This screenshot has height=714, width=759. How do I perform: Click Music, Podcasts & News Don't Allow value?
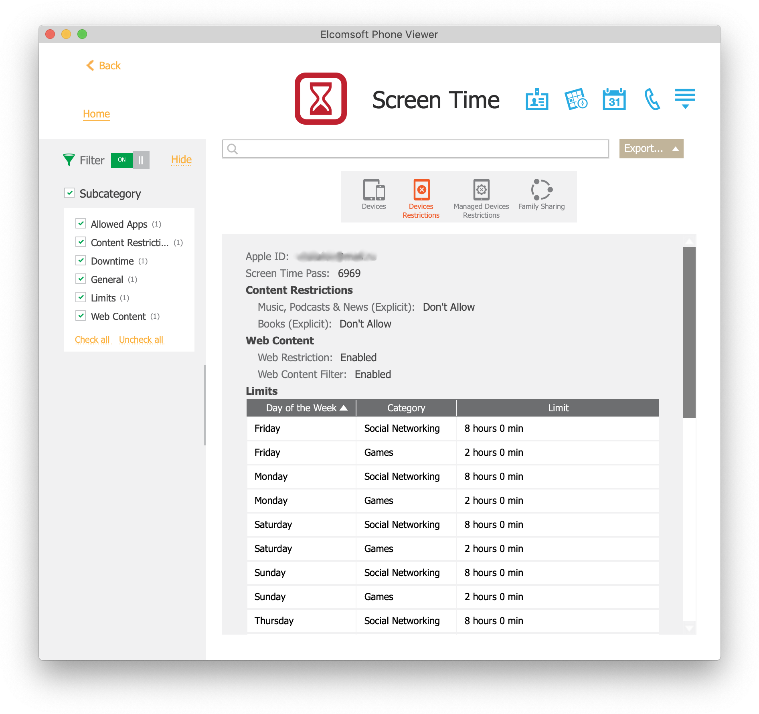click(x=449, y=307)
